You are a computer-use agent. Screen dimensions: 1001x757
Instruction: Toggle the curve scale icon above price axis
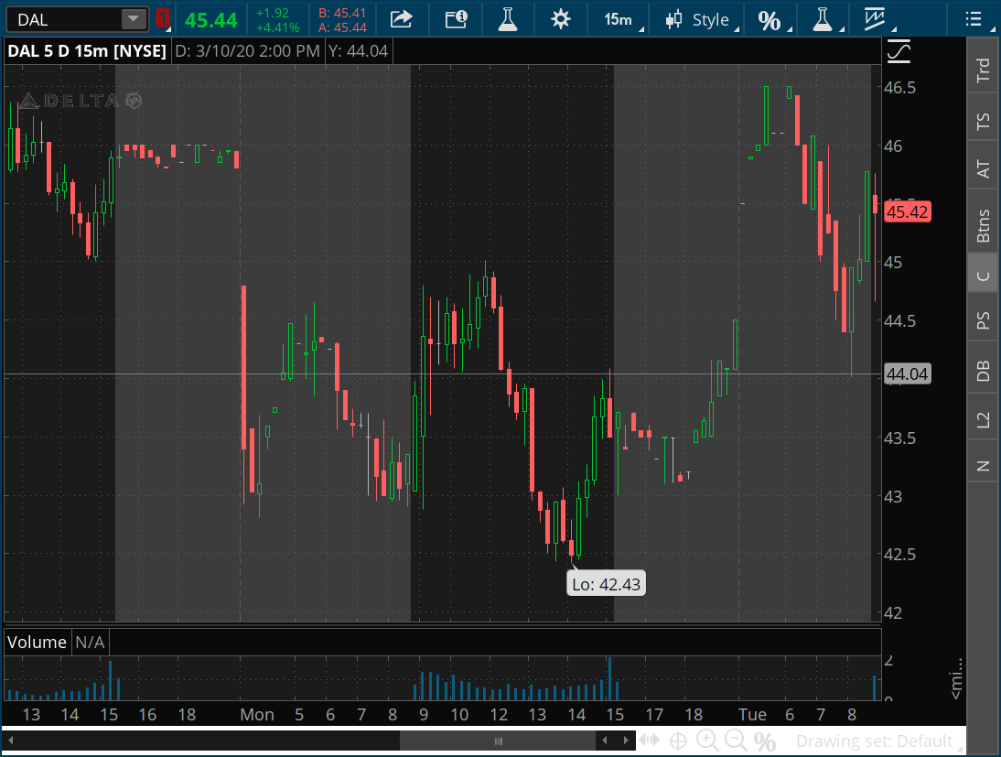click(899, 51)
